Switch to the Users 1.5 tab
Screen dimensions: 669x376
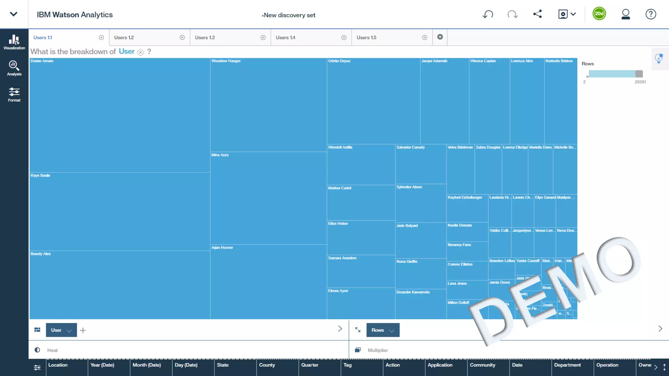click(x=367, y=38)
